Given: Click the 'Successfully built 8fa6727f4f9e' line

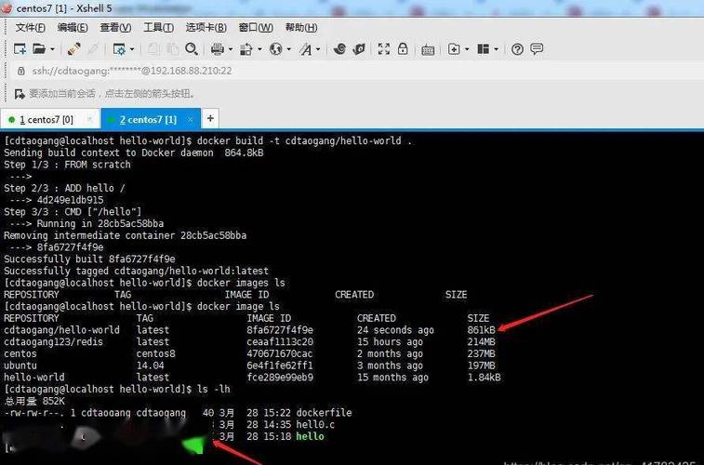Looking at the screenshot, I should pyautogui.click(x=89, y=259).
